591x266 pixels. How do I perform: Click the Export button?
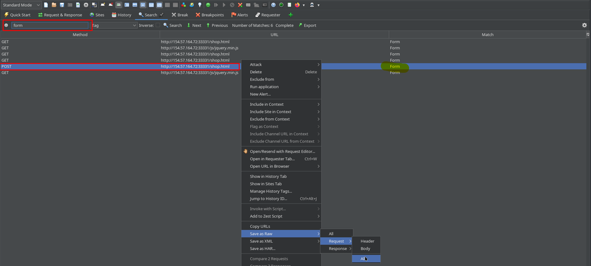tap(307, 25)
